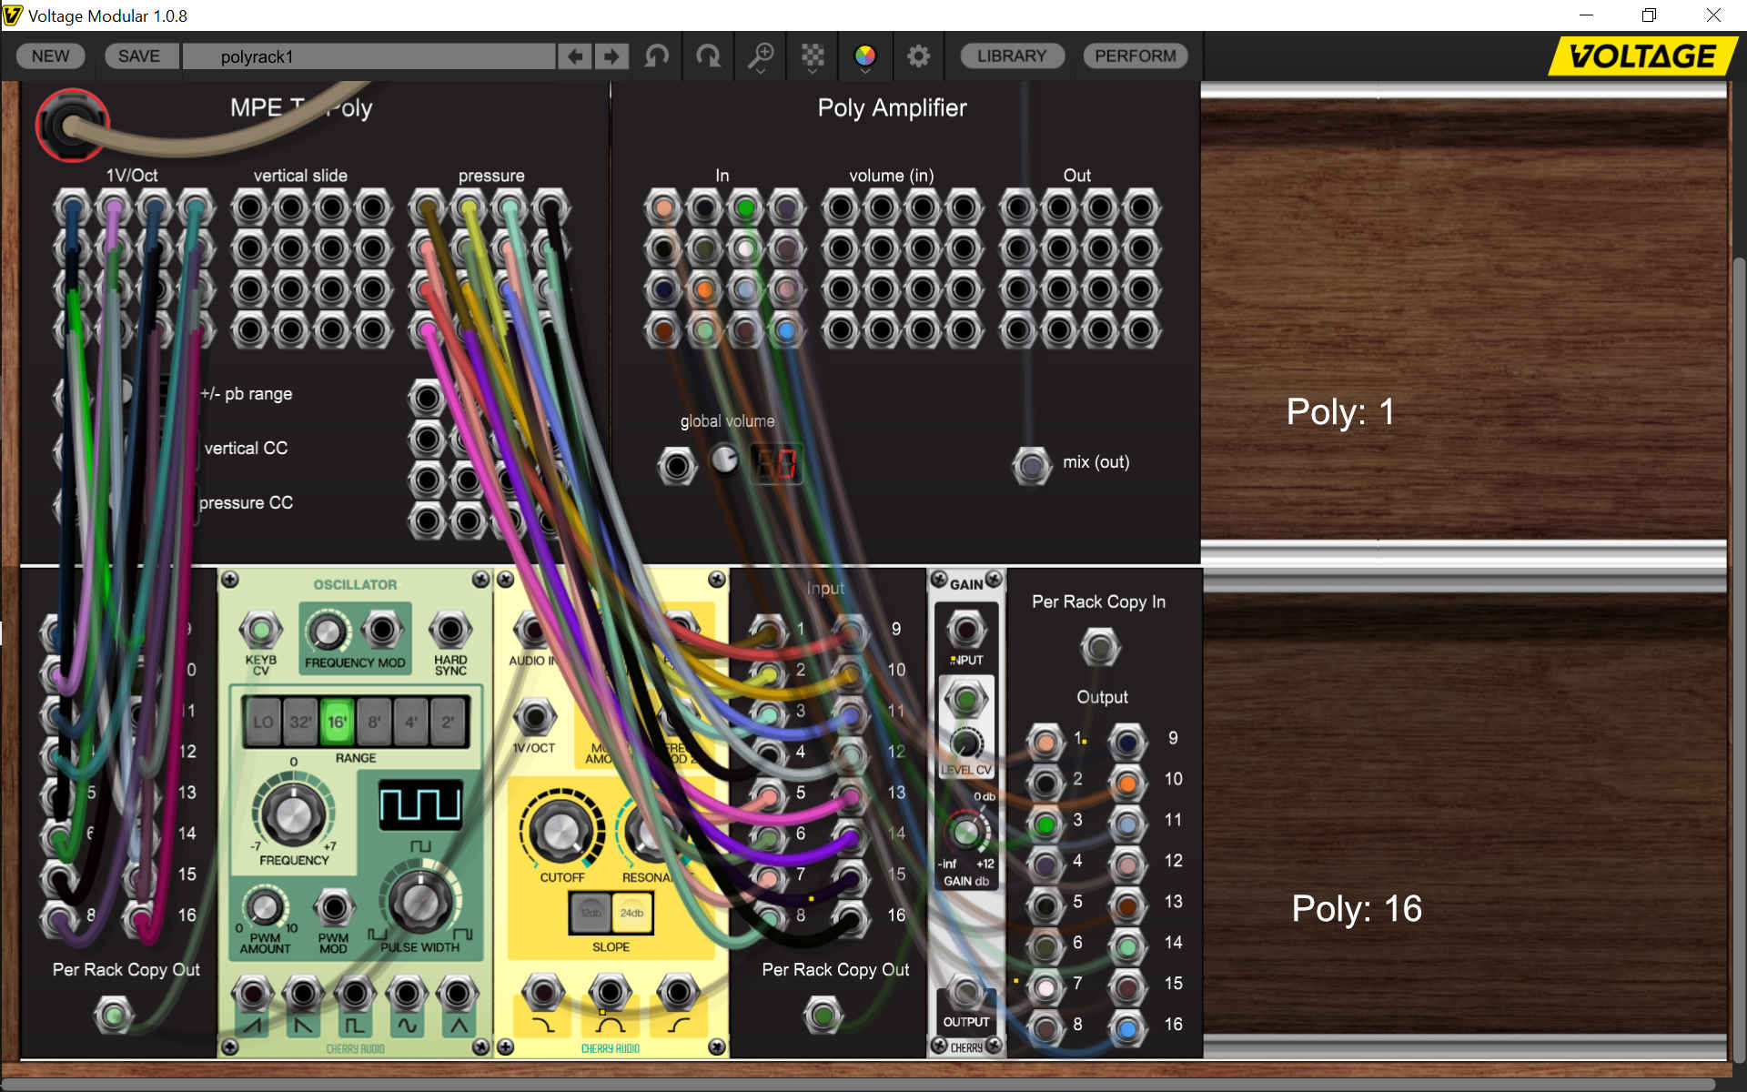The width and height of the screenshot is (1747, 1092).
Task: Click the Per Rack Copy In jack
Action: (x=1099, y=648)
